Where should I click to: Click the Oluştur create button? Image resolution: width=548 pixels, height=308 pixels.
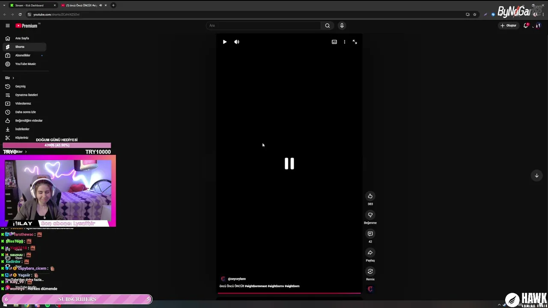point(509,26)
